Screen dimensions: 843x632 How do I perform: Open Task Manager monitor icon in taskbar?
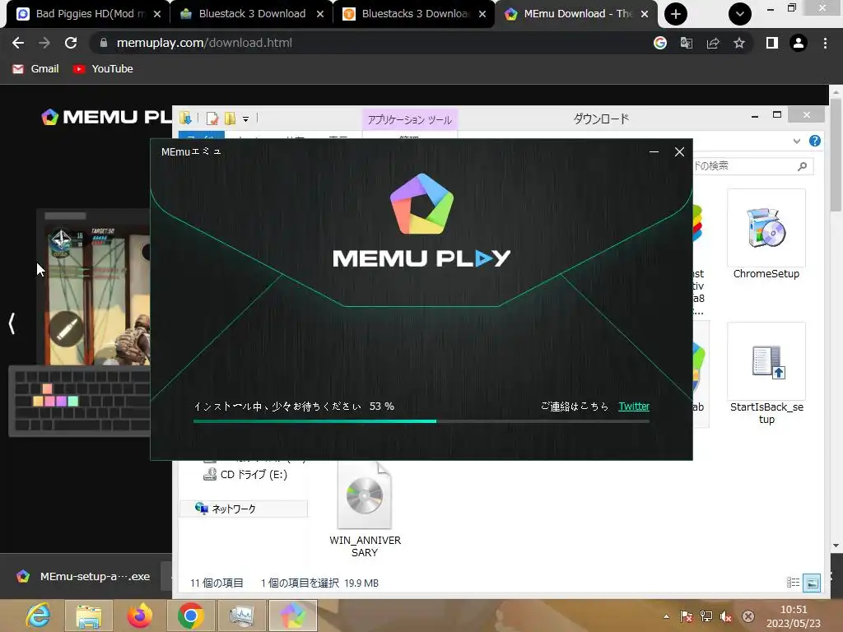click(x=241, y=616)
